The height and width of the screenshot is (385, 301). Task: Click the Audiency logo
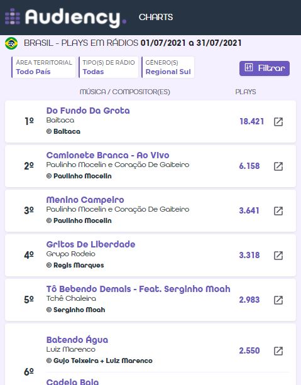point(65,18)
